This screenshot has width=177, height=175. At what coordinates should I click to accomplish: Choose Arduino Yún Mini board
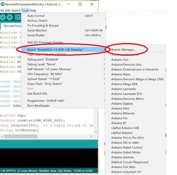[135, 167]
